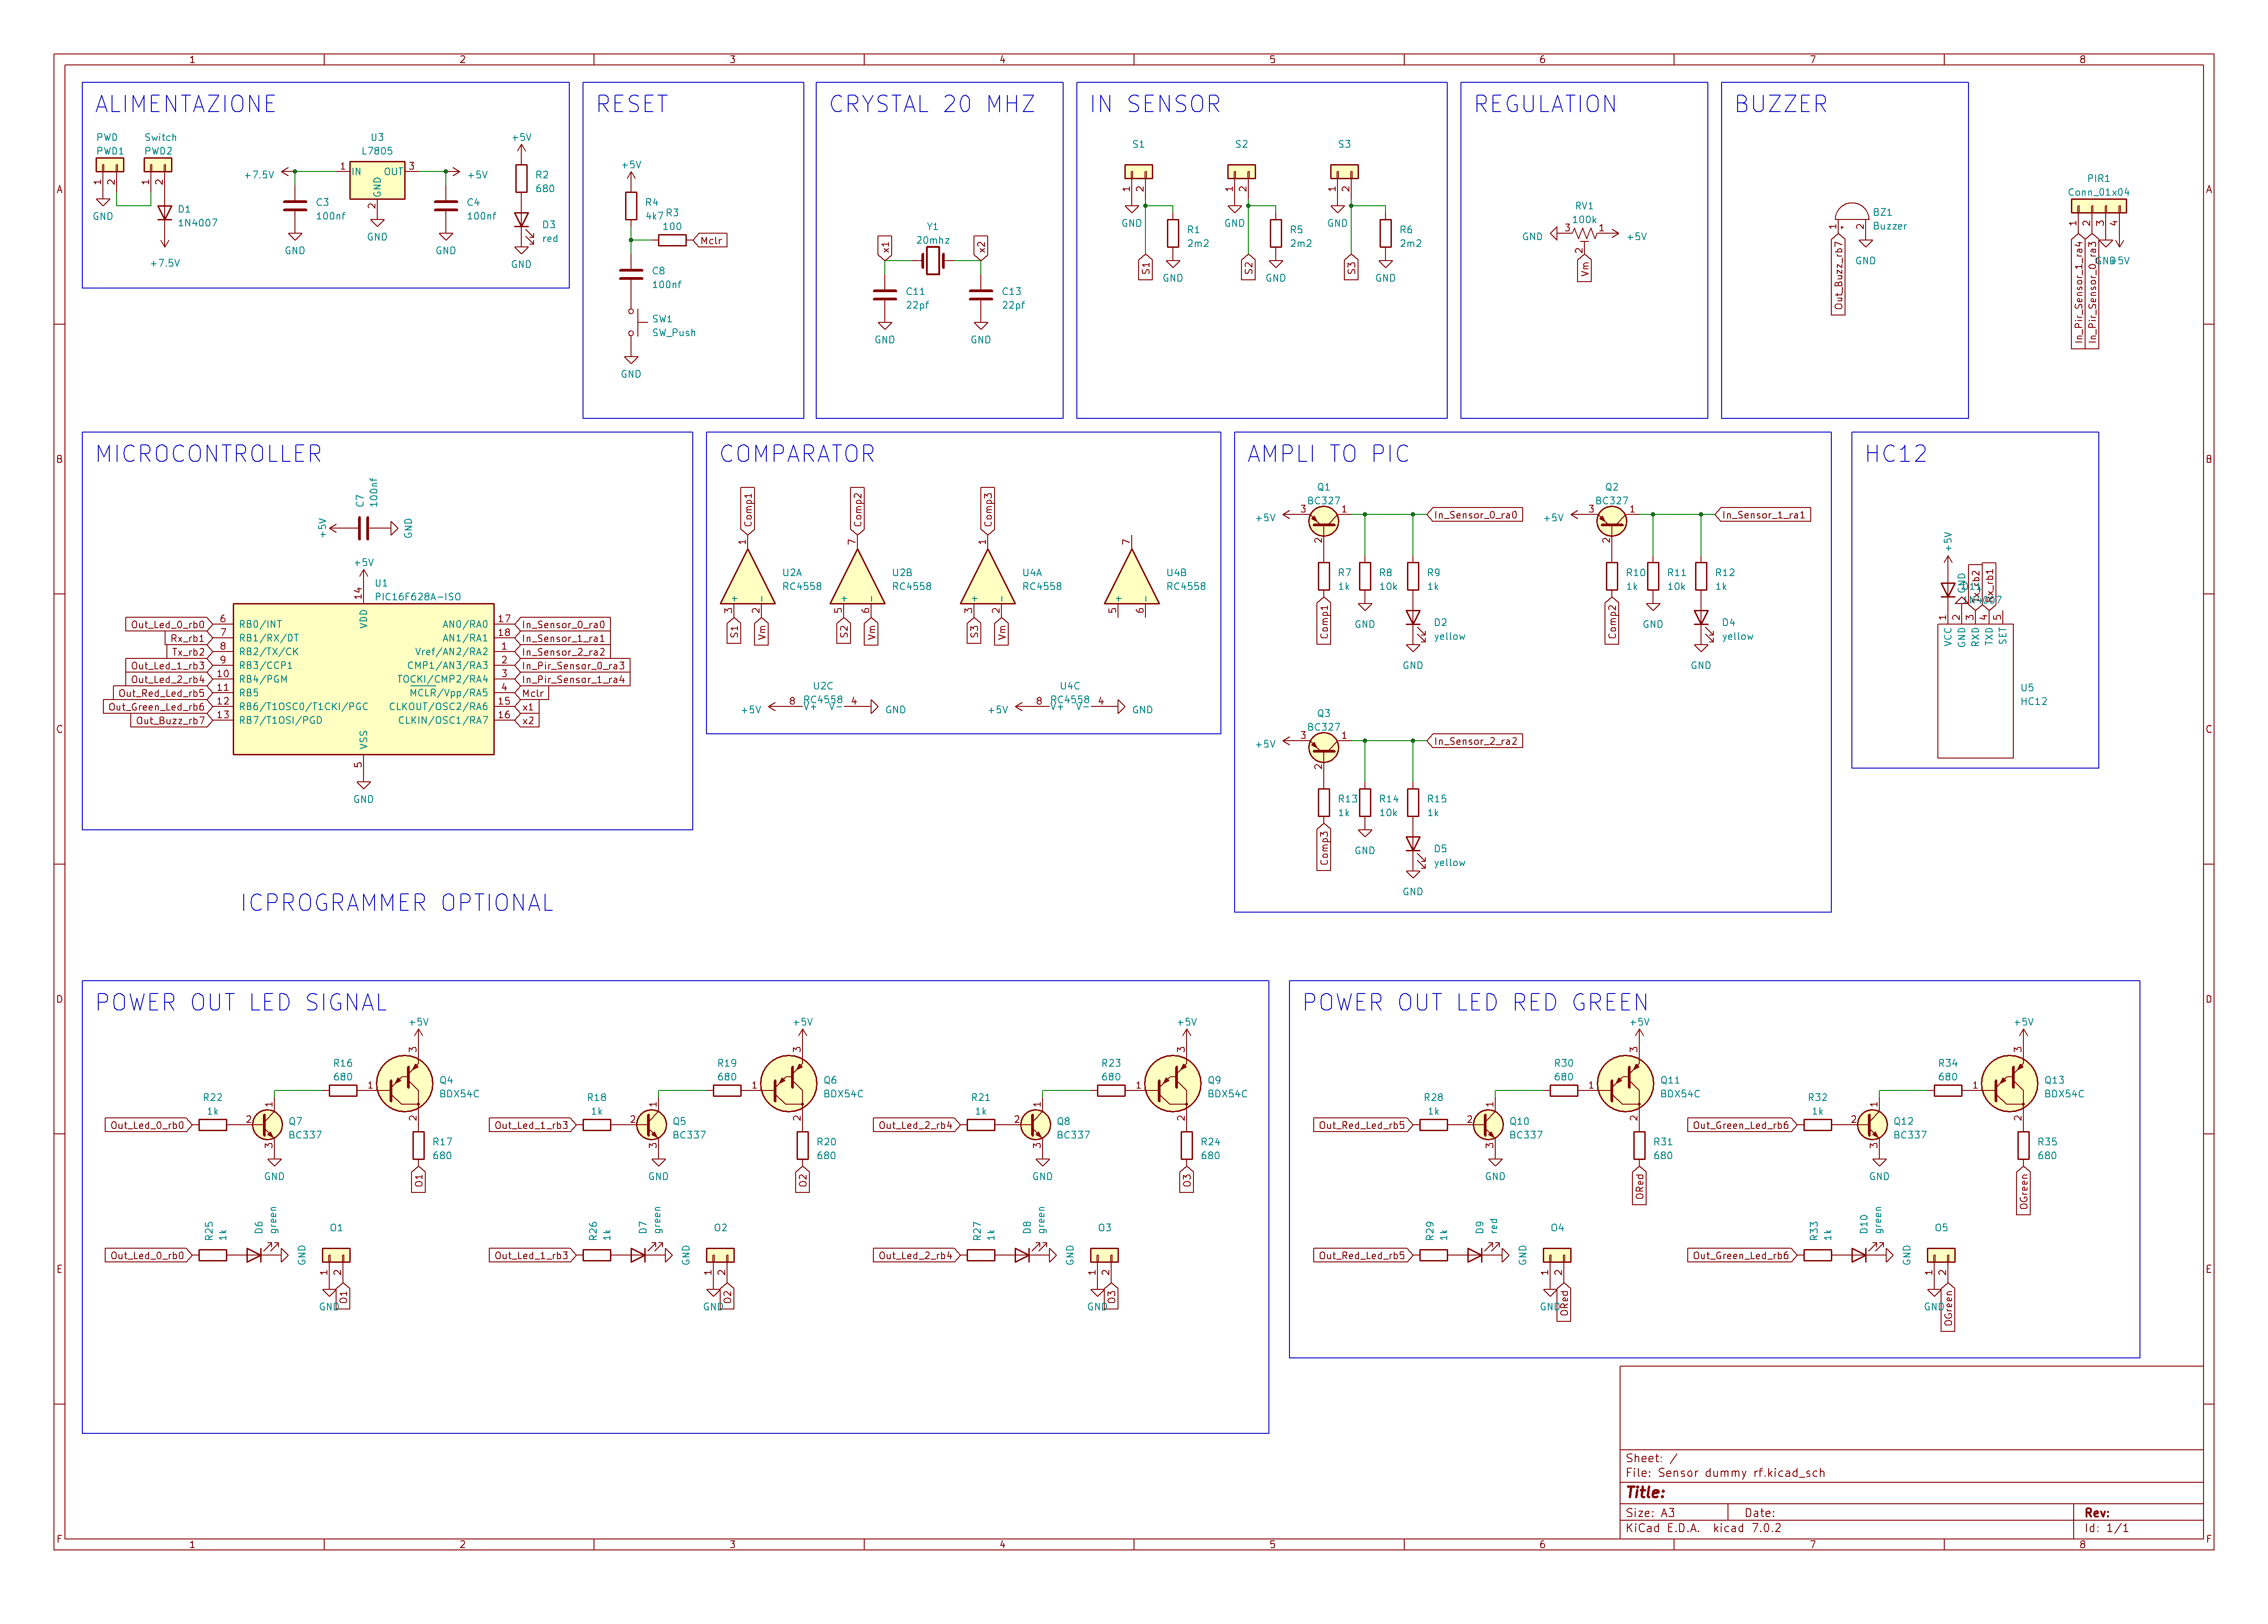Click the POWER OUT LED SIGNAL heading
This screenshot has height=1624, width=2268.
241,1003
